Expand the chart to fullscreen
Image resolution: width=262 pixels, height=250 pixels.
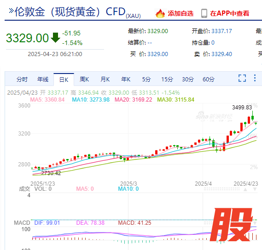242,78
